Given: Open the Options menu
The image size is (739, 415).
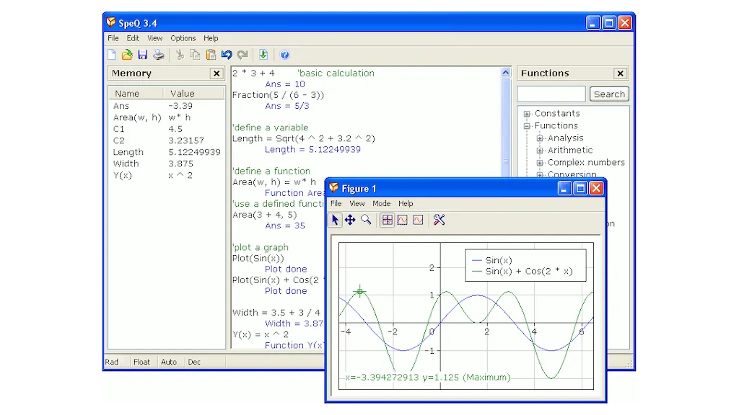Looking at the screenshot, I should [x=183, y=38].
